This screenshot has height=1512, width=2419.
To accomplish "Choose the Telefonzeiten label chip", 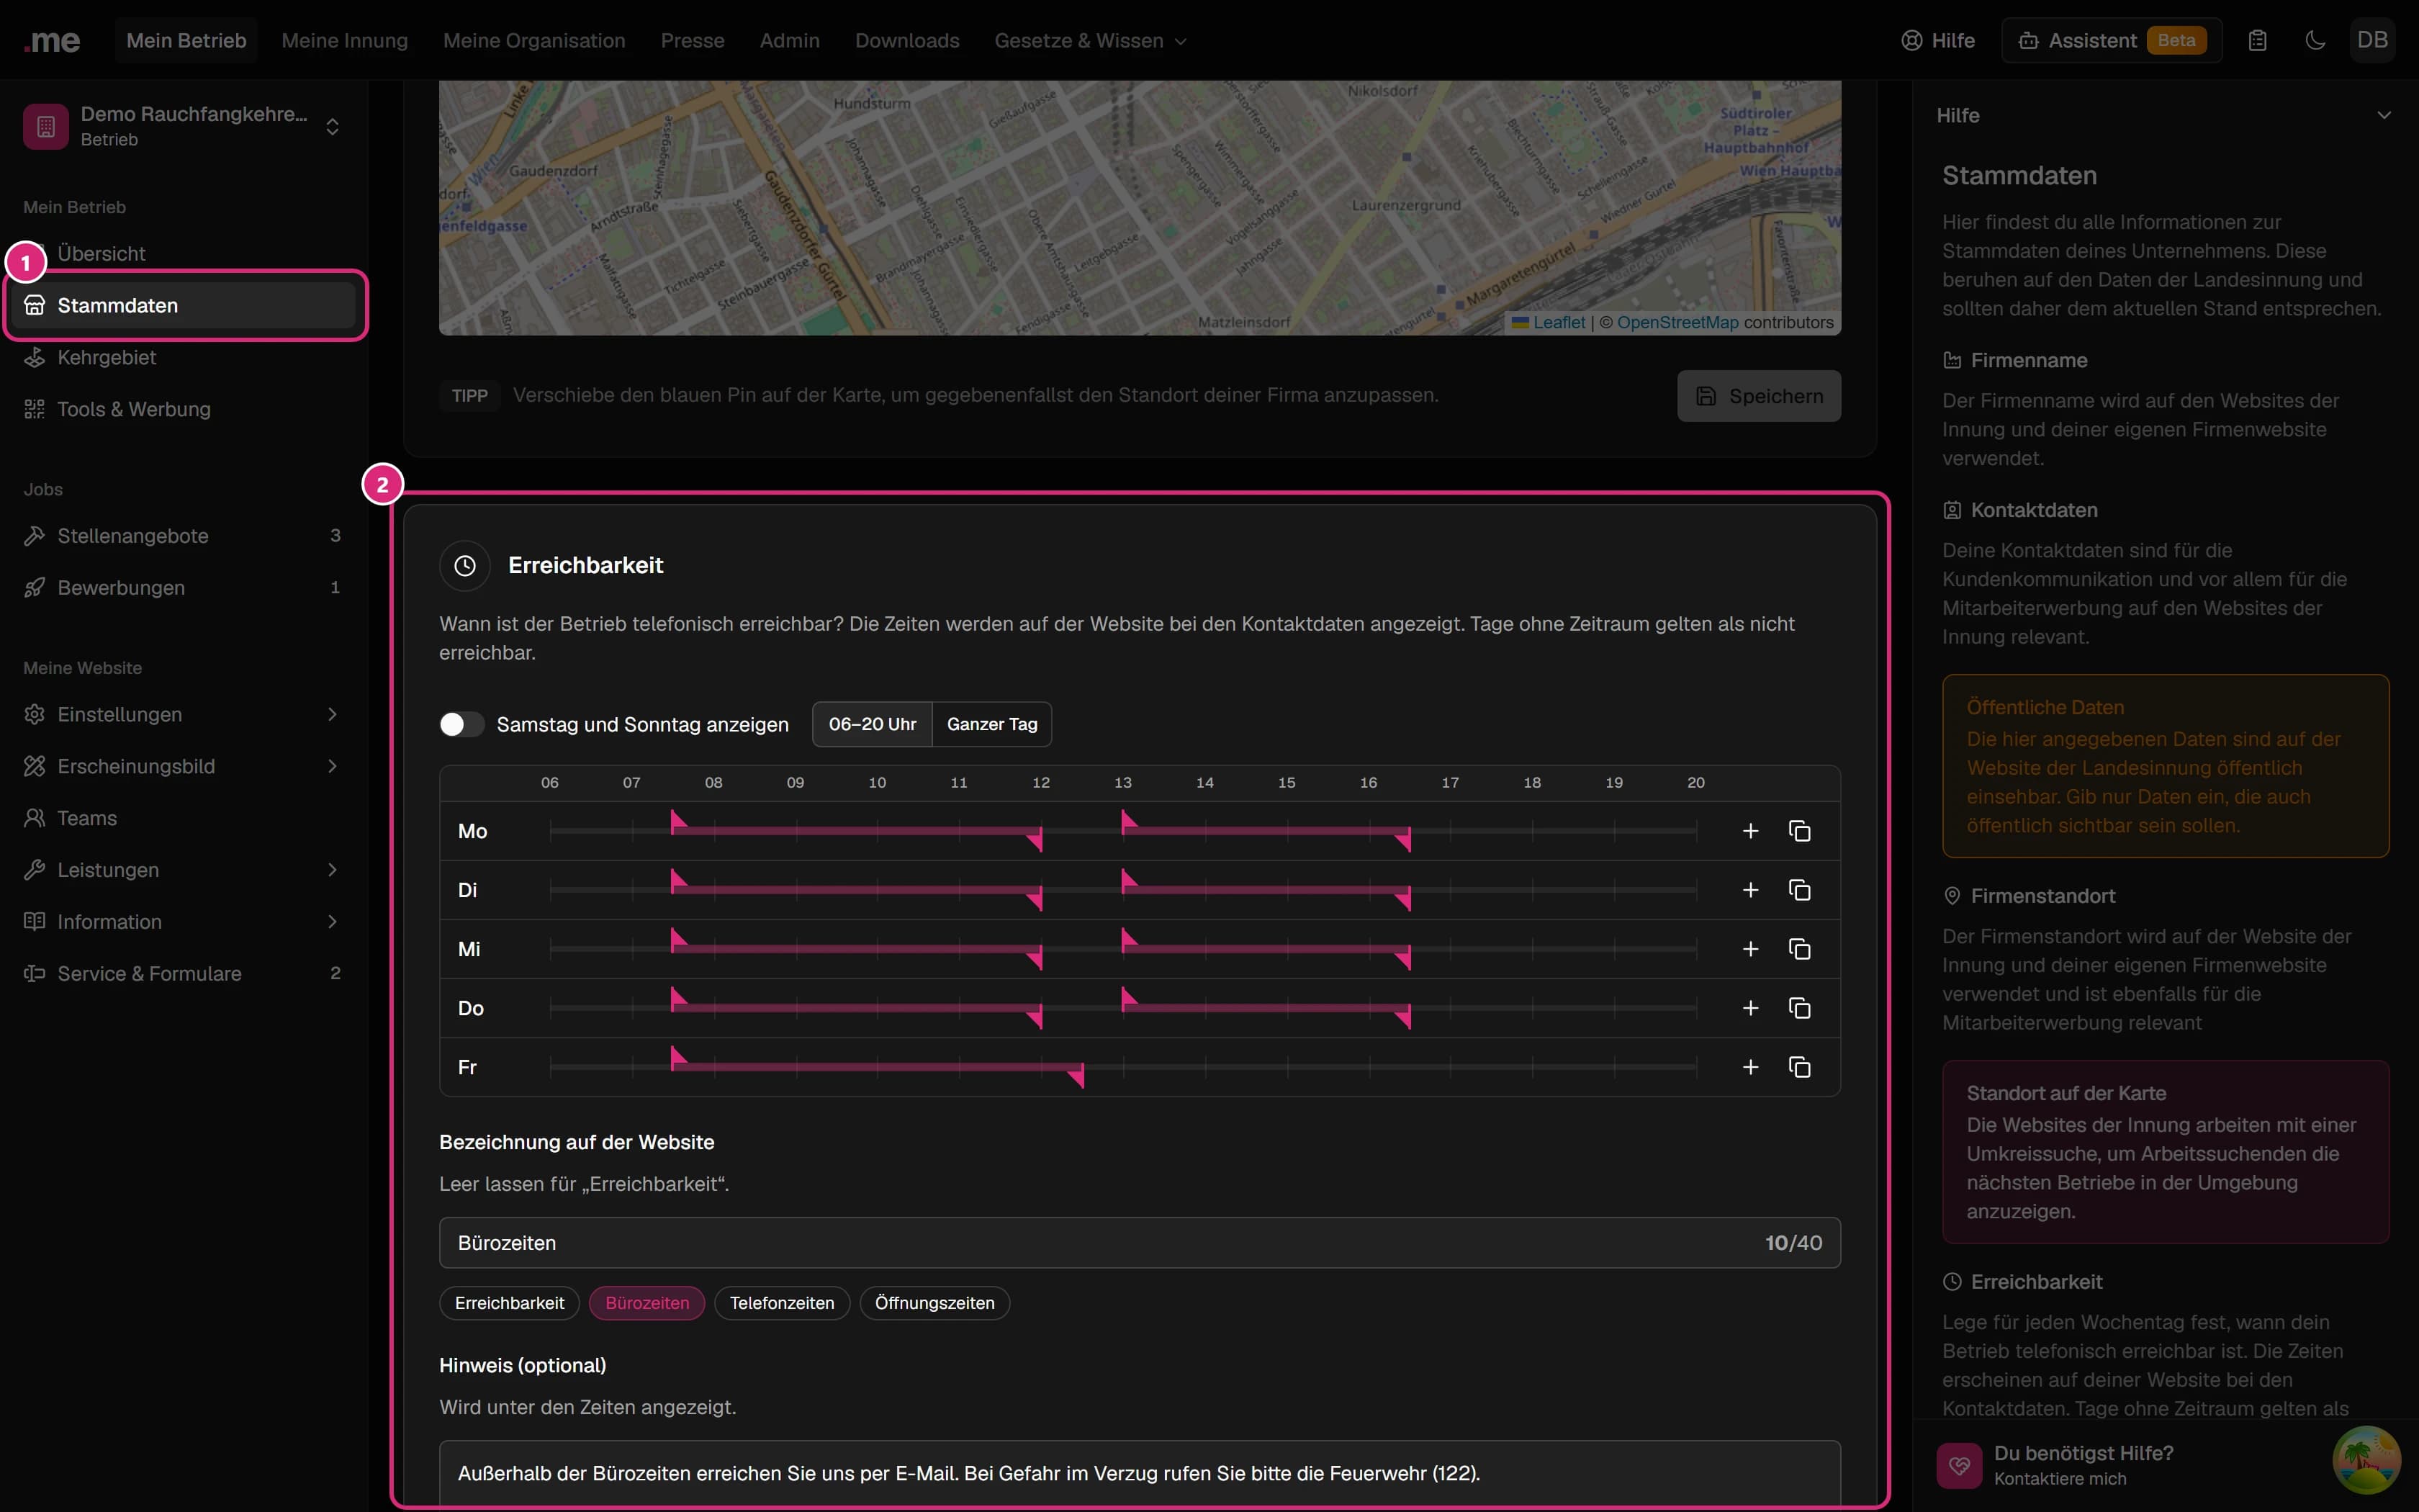I will (x=782, y=1303).
